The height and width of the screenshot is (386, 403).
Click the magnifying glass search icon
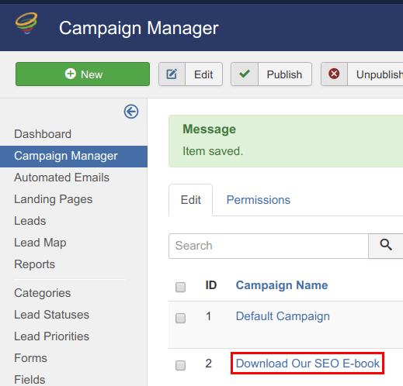pos(386,244)
